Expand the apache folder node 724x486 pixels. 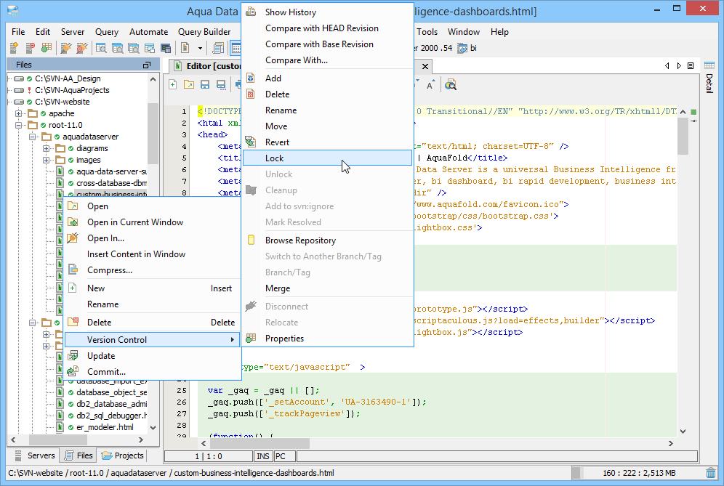coord(18,113)
